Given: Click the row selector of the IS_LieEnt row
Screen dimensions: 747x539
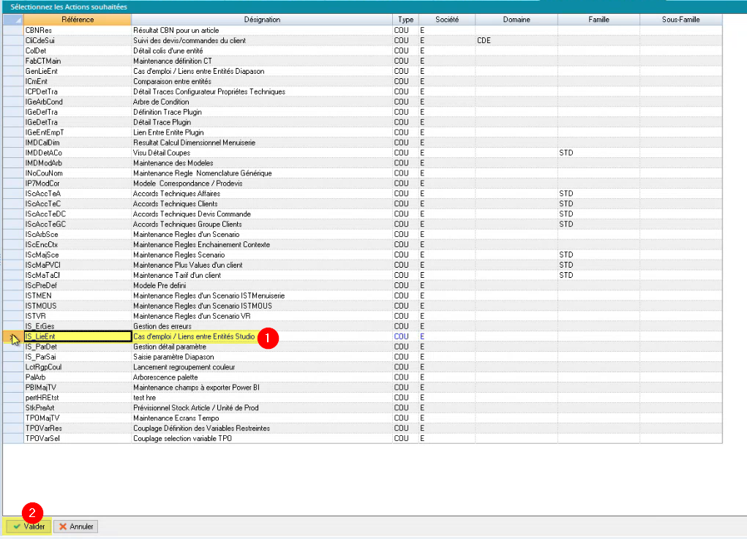Looking at the screenshot, I should point(12,336).
